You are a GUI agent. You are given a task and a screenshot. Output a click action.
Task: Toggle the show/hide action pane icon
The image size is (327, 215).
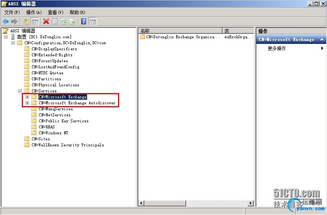(93, 21)
